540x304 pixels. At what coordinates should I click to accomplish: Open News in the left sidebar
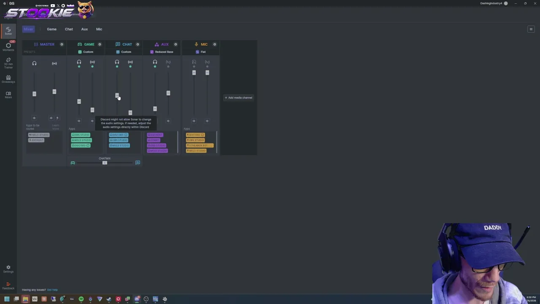coord(8,95)
